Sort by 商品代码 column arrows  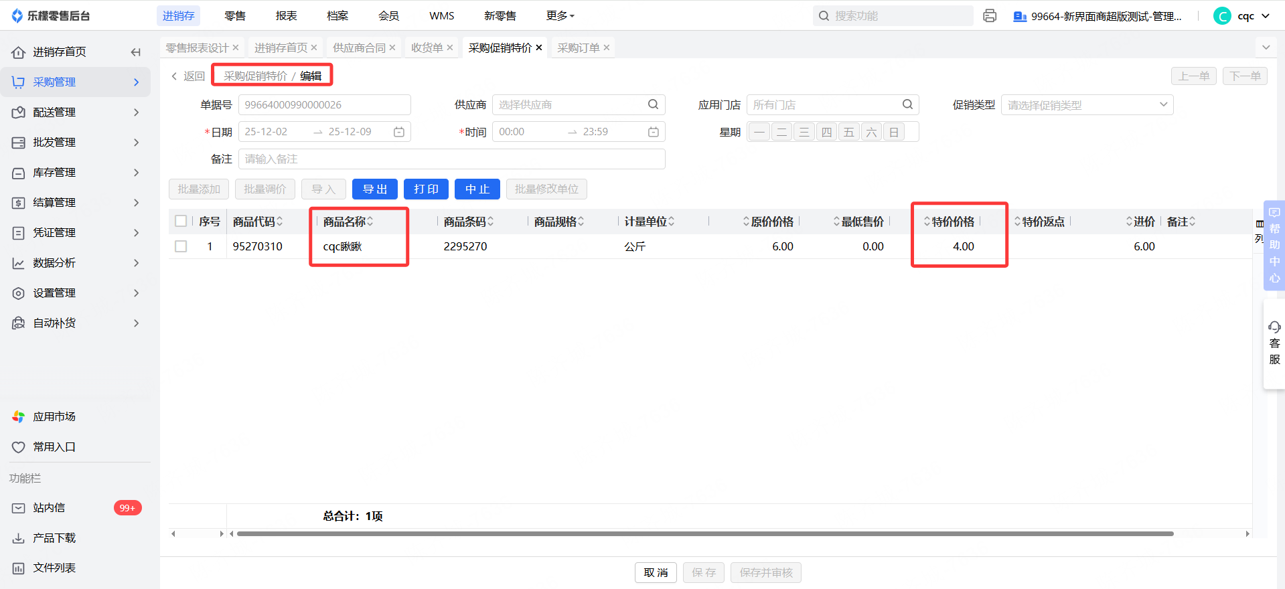coord(279,222)
